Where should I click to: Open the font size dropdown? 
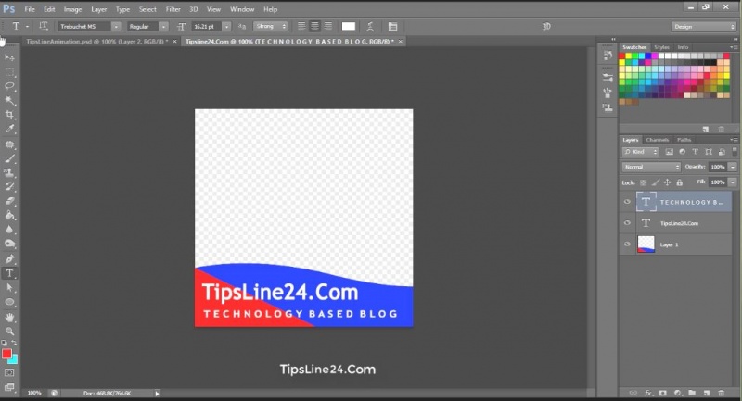click(226, 27)
